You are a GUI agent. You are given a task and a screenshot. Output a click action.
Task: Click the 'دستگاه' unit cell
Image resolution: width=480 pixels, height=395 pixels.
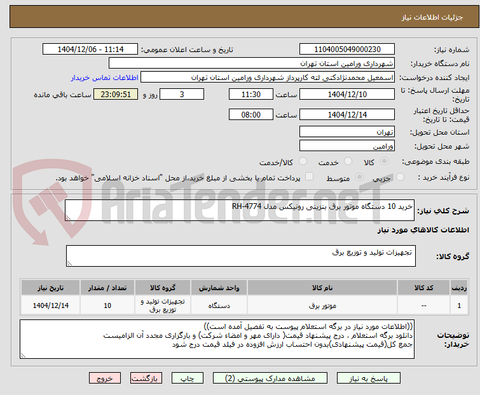pos(219,305)
